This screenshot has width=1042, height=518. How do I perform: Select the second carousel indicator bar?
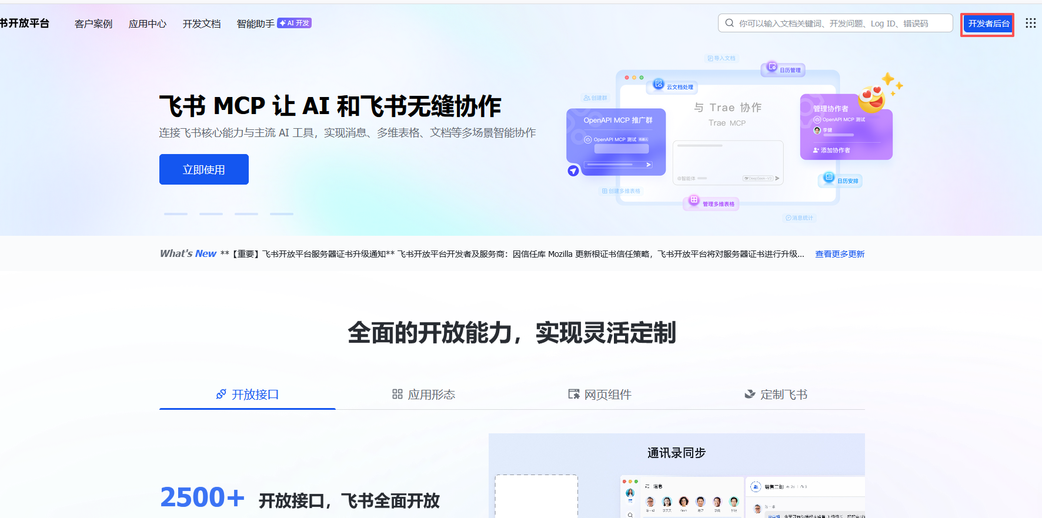(211, 214)
